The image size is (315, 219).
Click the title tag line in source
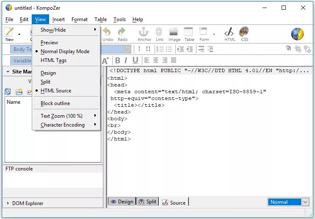pos(139,105)
